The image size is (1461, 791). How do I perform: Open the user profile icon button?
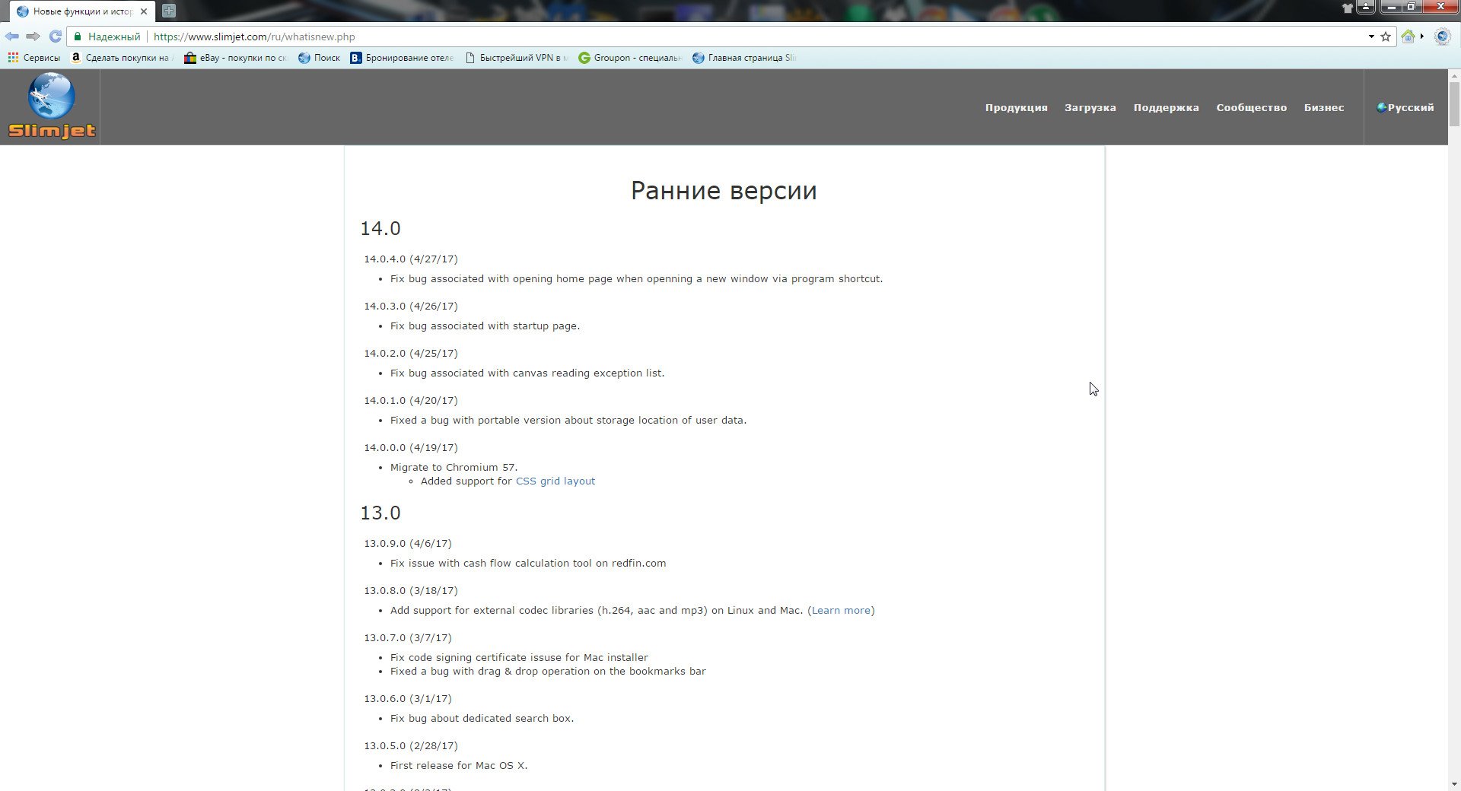click(1366, 8)
